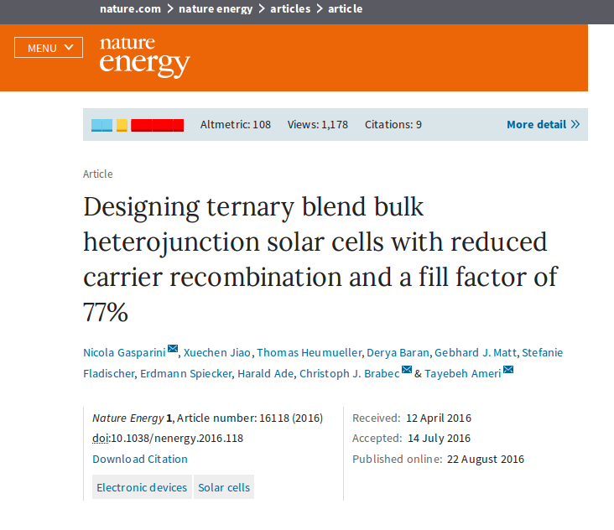Click the doi abbreviation label
Viewport: 614px width, 530px height.
[x=100, y=438]
